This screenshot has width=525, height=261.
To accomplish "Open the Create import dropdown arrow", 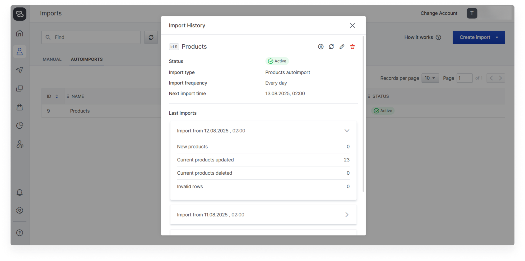I will tap(497, 38).
